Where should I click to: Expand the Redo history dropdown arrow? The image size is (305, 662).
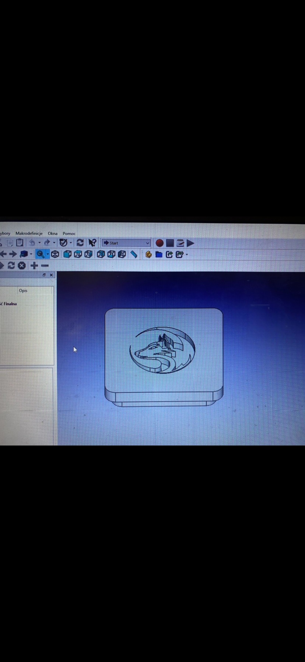pyautogui.click(x=54, y=243)
